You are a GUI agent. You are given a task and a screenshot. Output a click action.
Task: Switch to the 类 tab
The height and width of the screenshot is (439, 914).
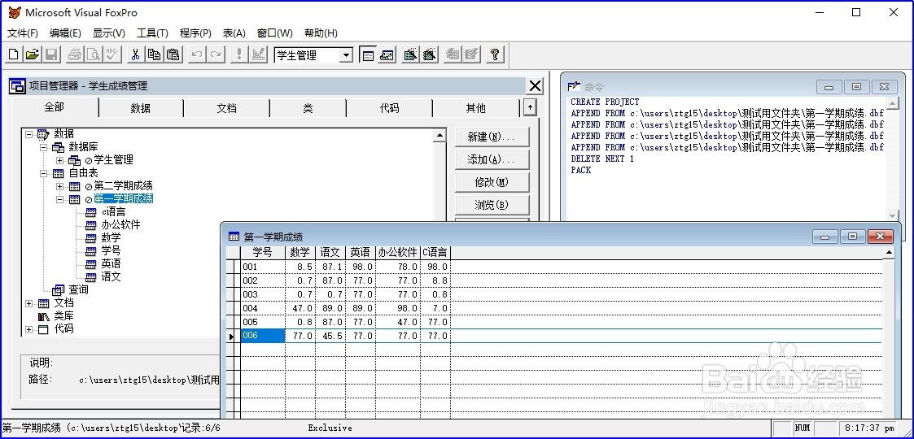[x=308, y=108]
